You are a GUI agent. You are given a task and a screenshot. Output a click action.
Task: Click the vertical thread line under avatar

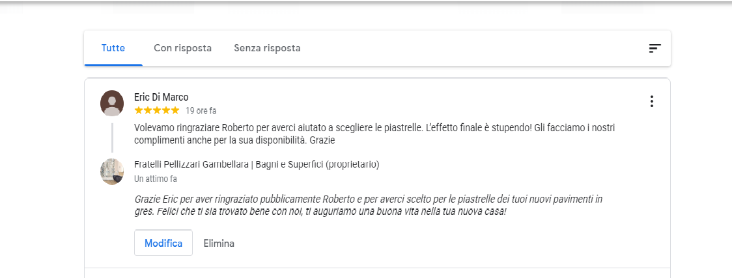coord(112,137)
